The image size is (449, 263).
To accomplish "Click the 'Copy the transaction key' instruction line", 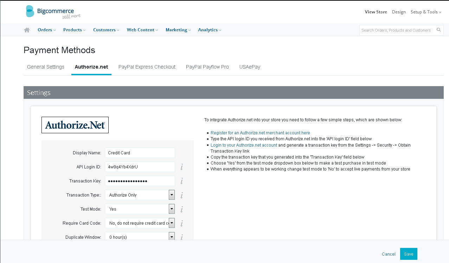I will coord(287,157).
